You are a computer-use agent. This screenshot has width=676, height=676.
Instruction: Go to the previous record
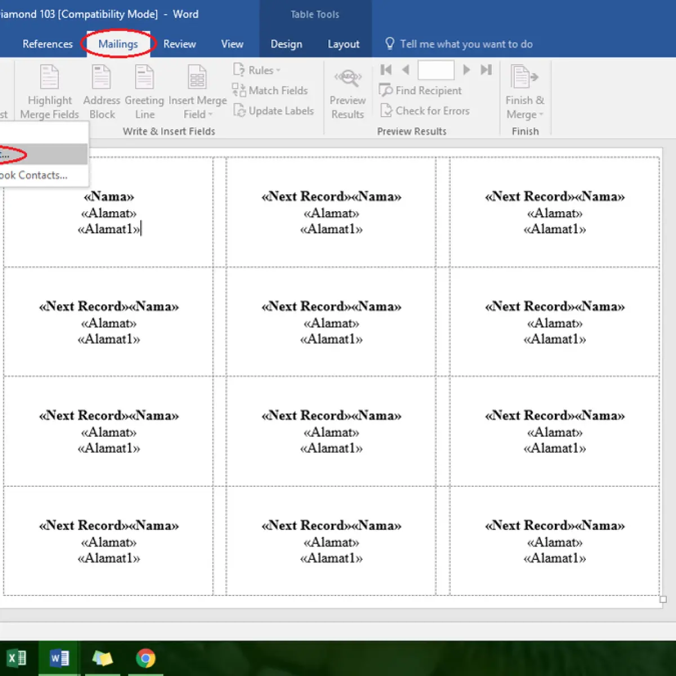pyautogui.click(x=406, y=70)
